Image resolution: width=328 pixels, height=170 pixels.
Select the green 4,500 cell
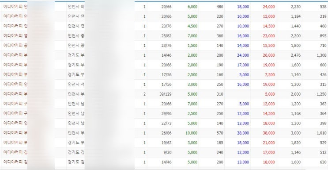tap(192, 26)
